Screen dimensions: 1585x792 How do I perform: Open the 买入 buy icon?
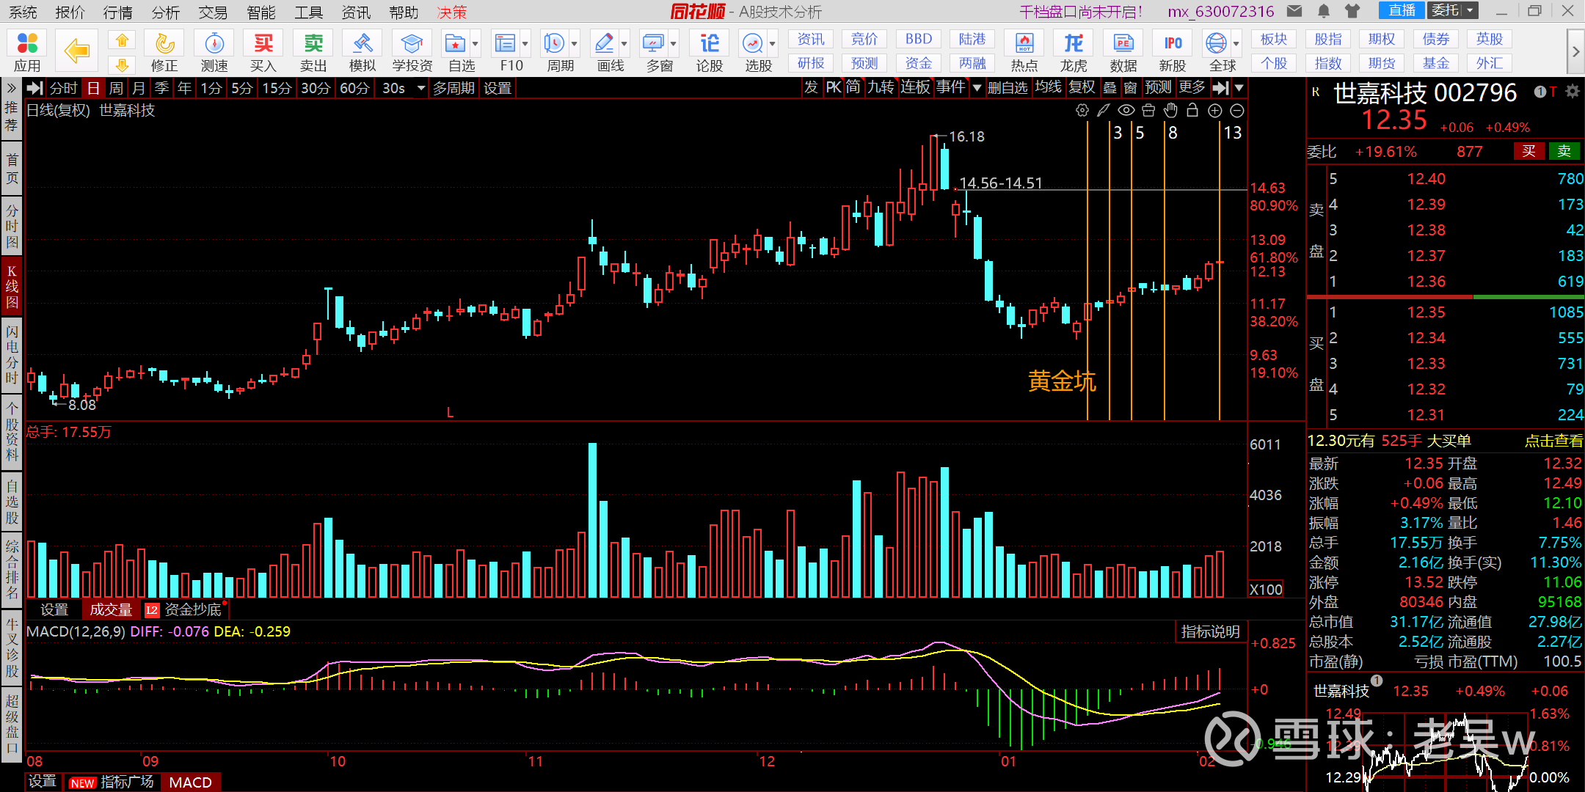263,51
